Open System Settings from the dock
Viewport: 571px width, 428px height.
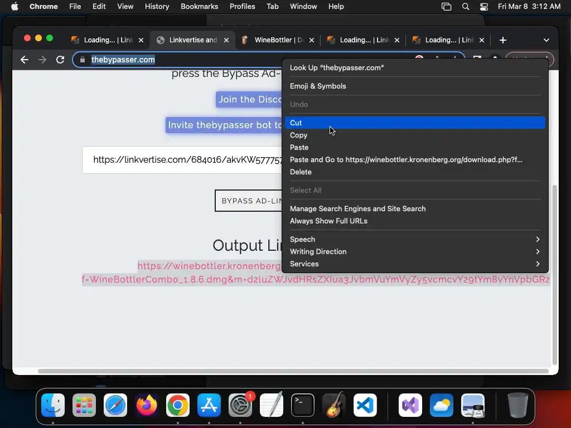point(240,405)
